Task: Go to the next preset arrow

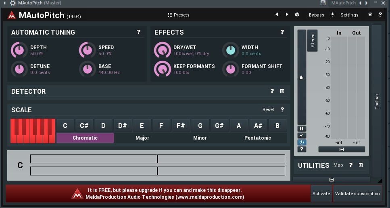Action: [x=287, y=14]
